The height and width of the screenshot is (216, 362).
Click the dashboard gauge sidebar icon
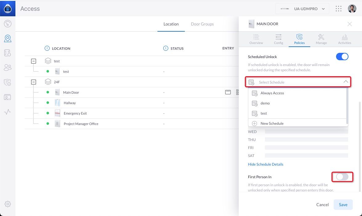pos(8,24)
